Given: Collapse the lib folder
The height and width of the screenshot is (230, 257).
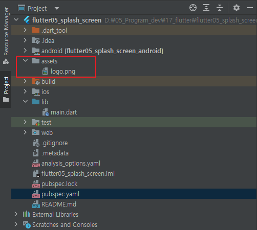Looking at the screenshot, I should tap(25, 102).
